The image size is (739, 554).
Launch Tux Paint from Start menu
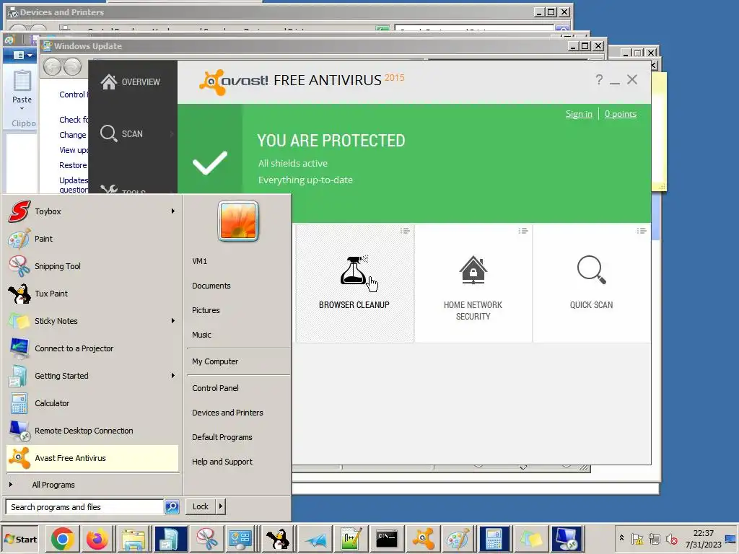tap(93, 294)
